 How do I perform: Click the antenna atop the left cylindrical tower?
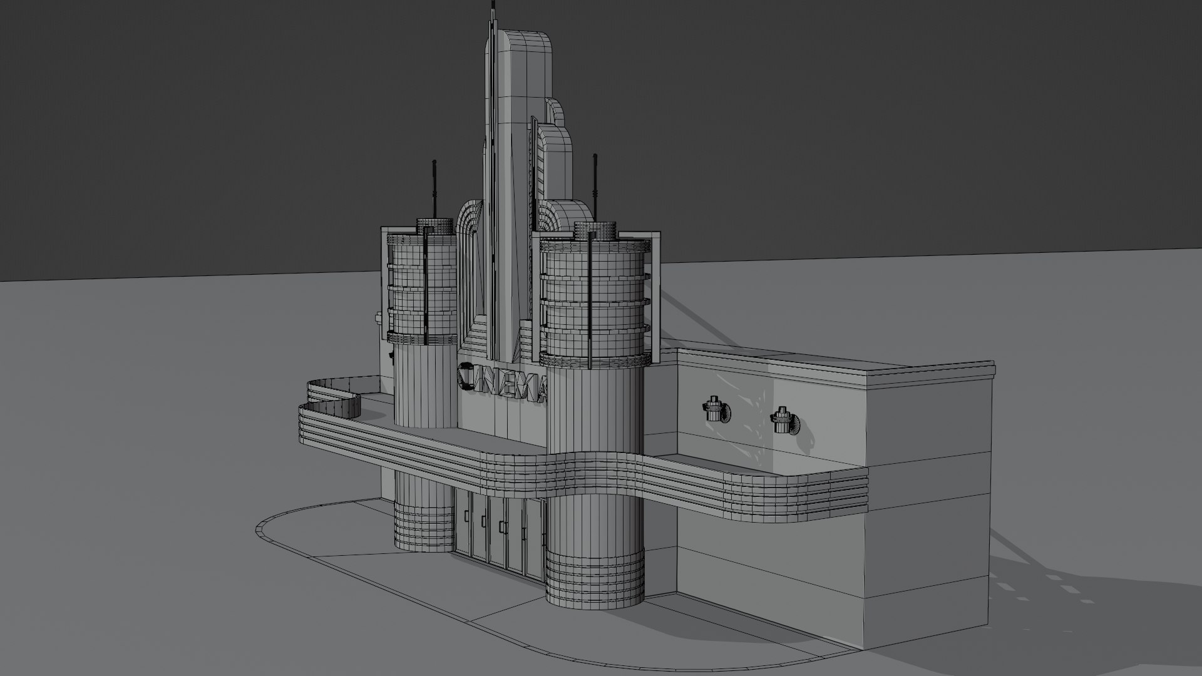click(x=433, y=188)
